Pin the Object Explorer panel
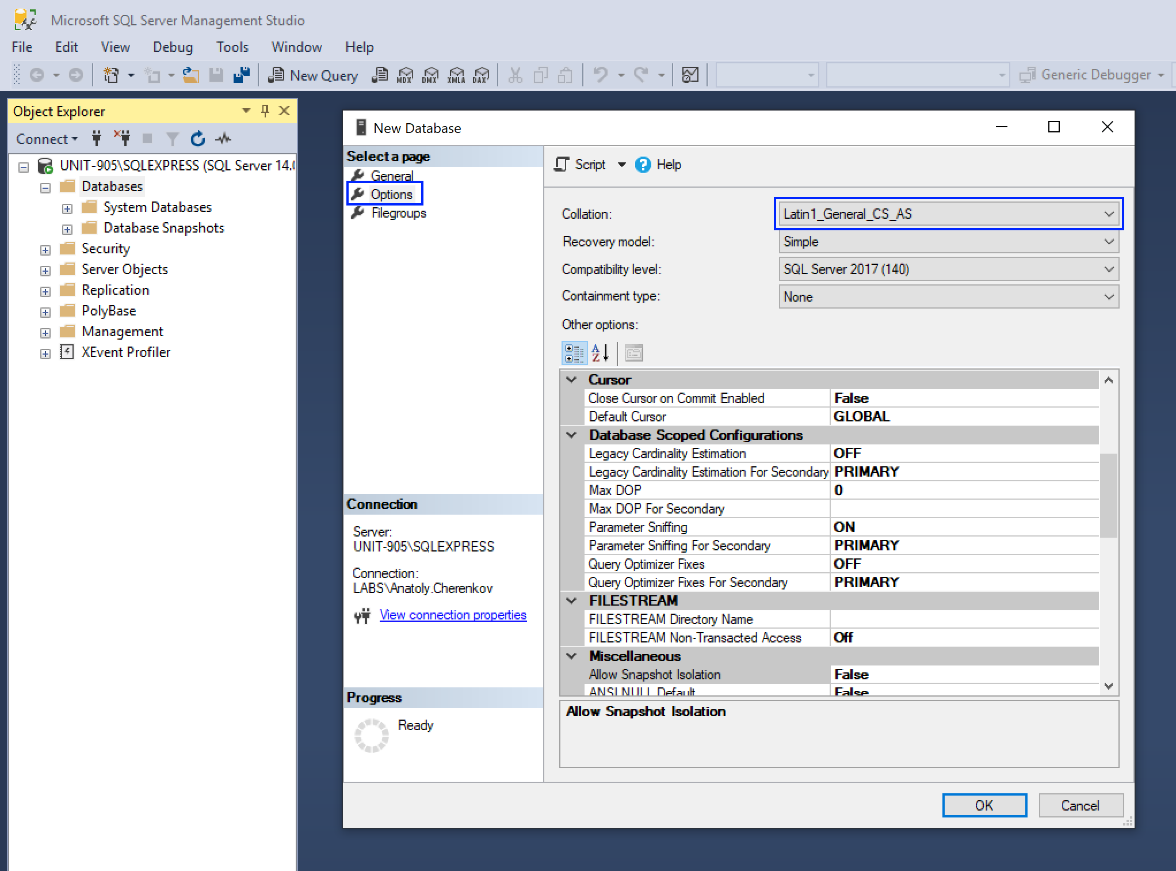The height and width of the screenshot is (871, 1176). [265, 111]
